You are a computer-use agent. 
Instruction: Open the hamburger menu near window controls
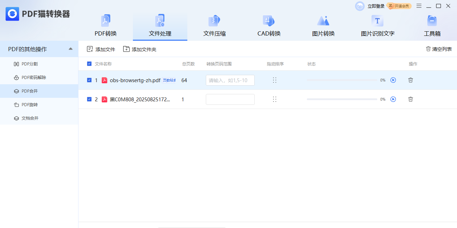pyautogui.click(x=419, y=6)
